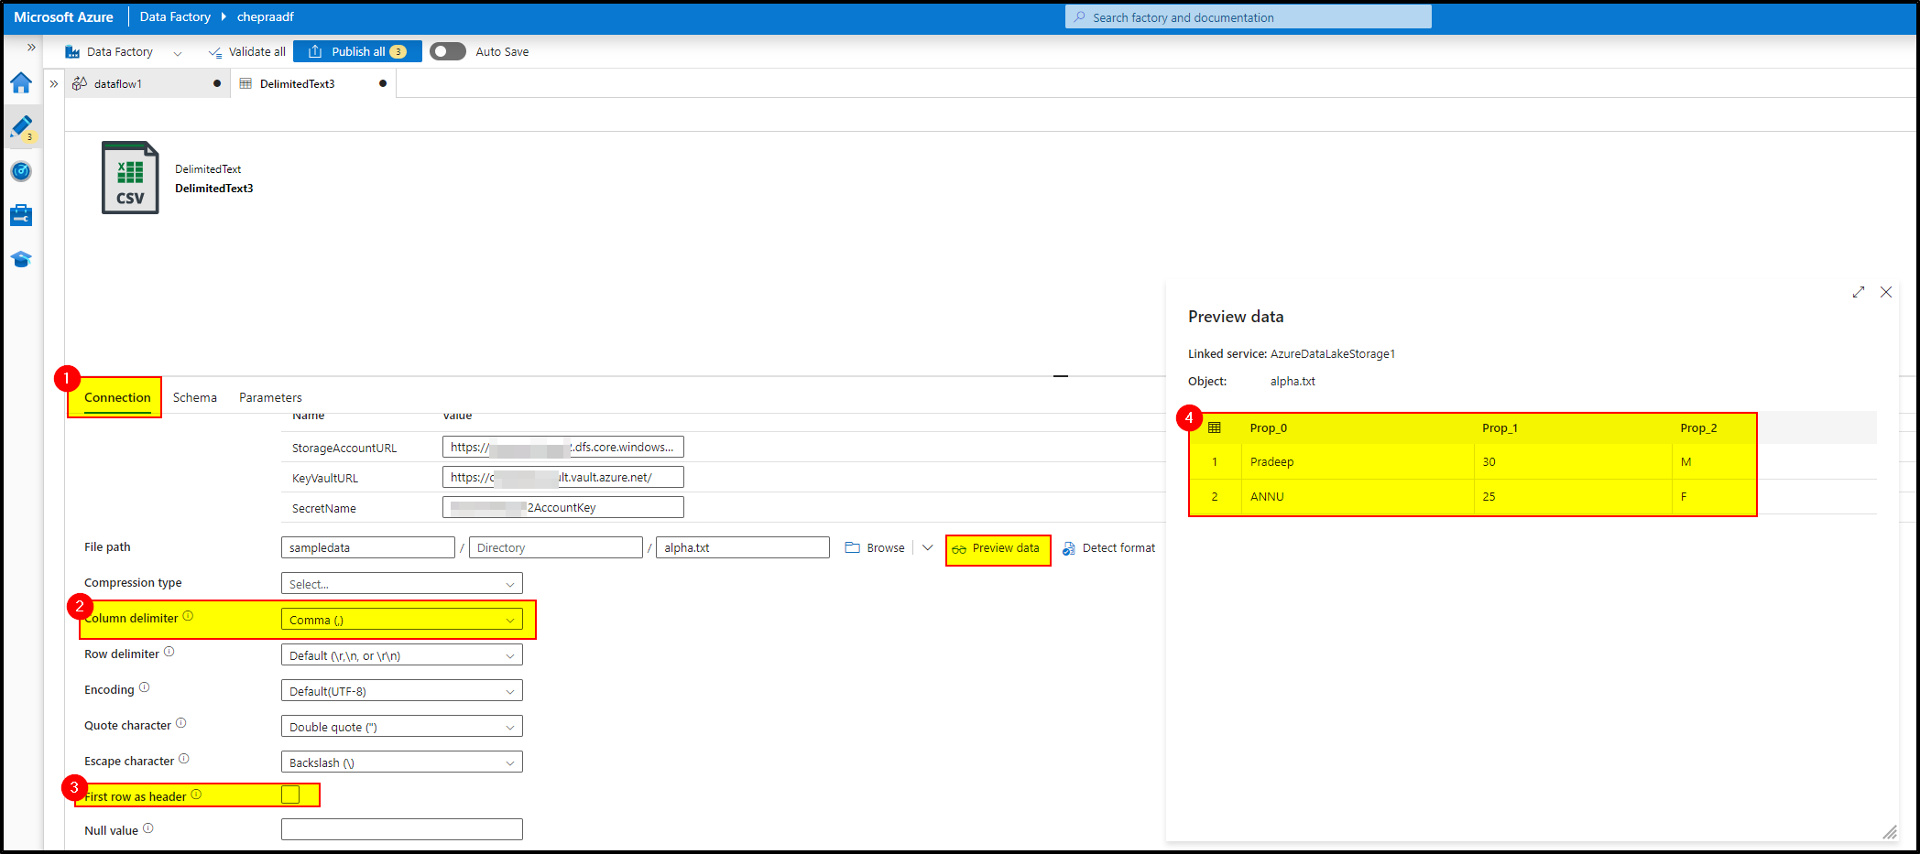Open the Quote character dropdown
The image size is (1920, 854).
click(401, 726)
